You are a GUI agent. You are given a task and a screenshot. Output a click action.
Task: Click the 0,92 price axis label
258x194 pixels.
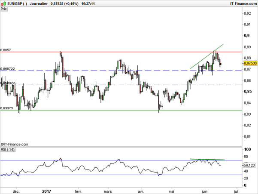pos(247,13)
